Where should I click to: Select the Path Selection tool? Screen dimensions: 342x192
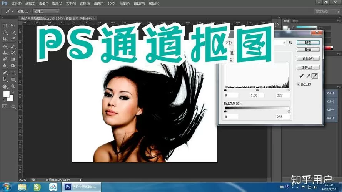coord(5,79)
